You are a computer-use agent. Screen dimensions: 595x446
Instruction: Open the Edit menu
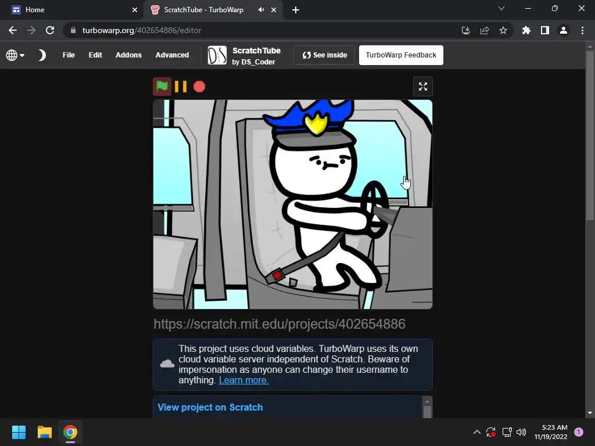pyautogui.click(x=95, y=55)
